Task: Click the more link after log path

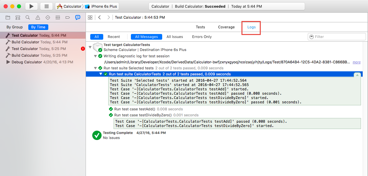Action: tap(357, 62)
